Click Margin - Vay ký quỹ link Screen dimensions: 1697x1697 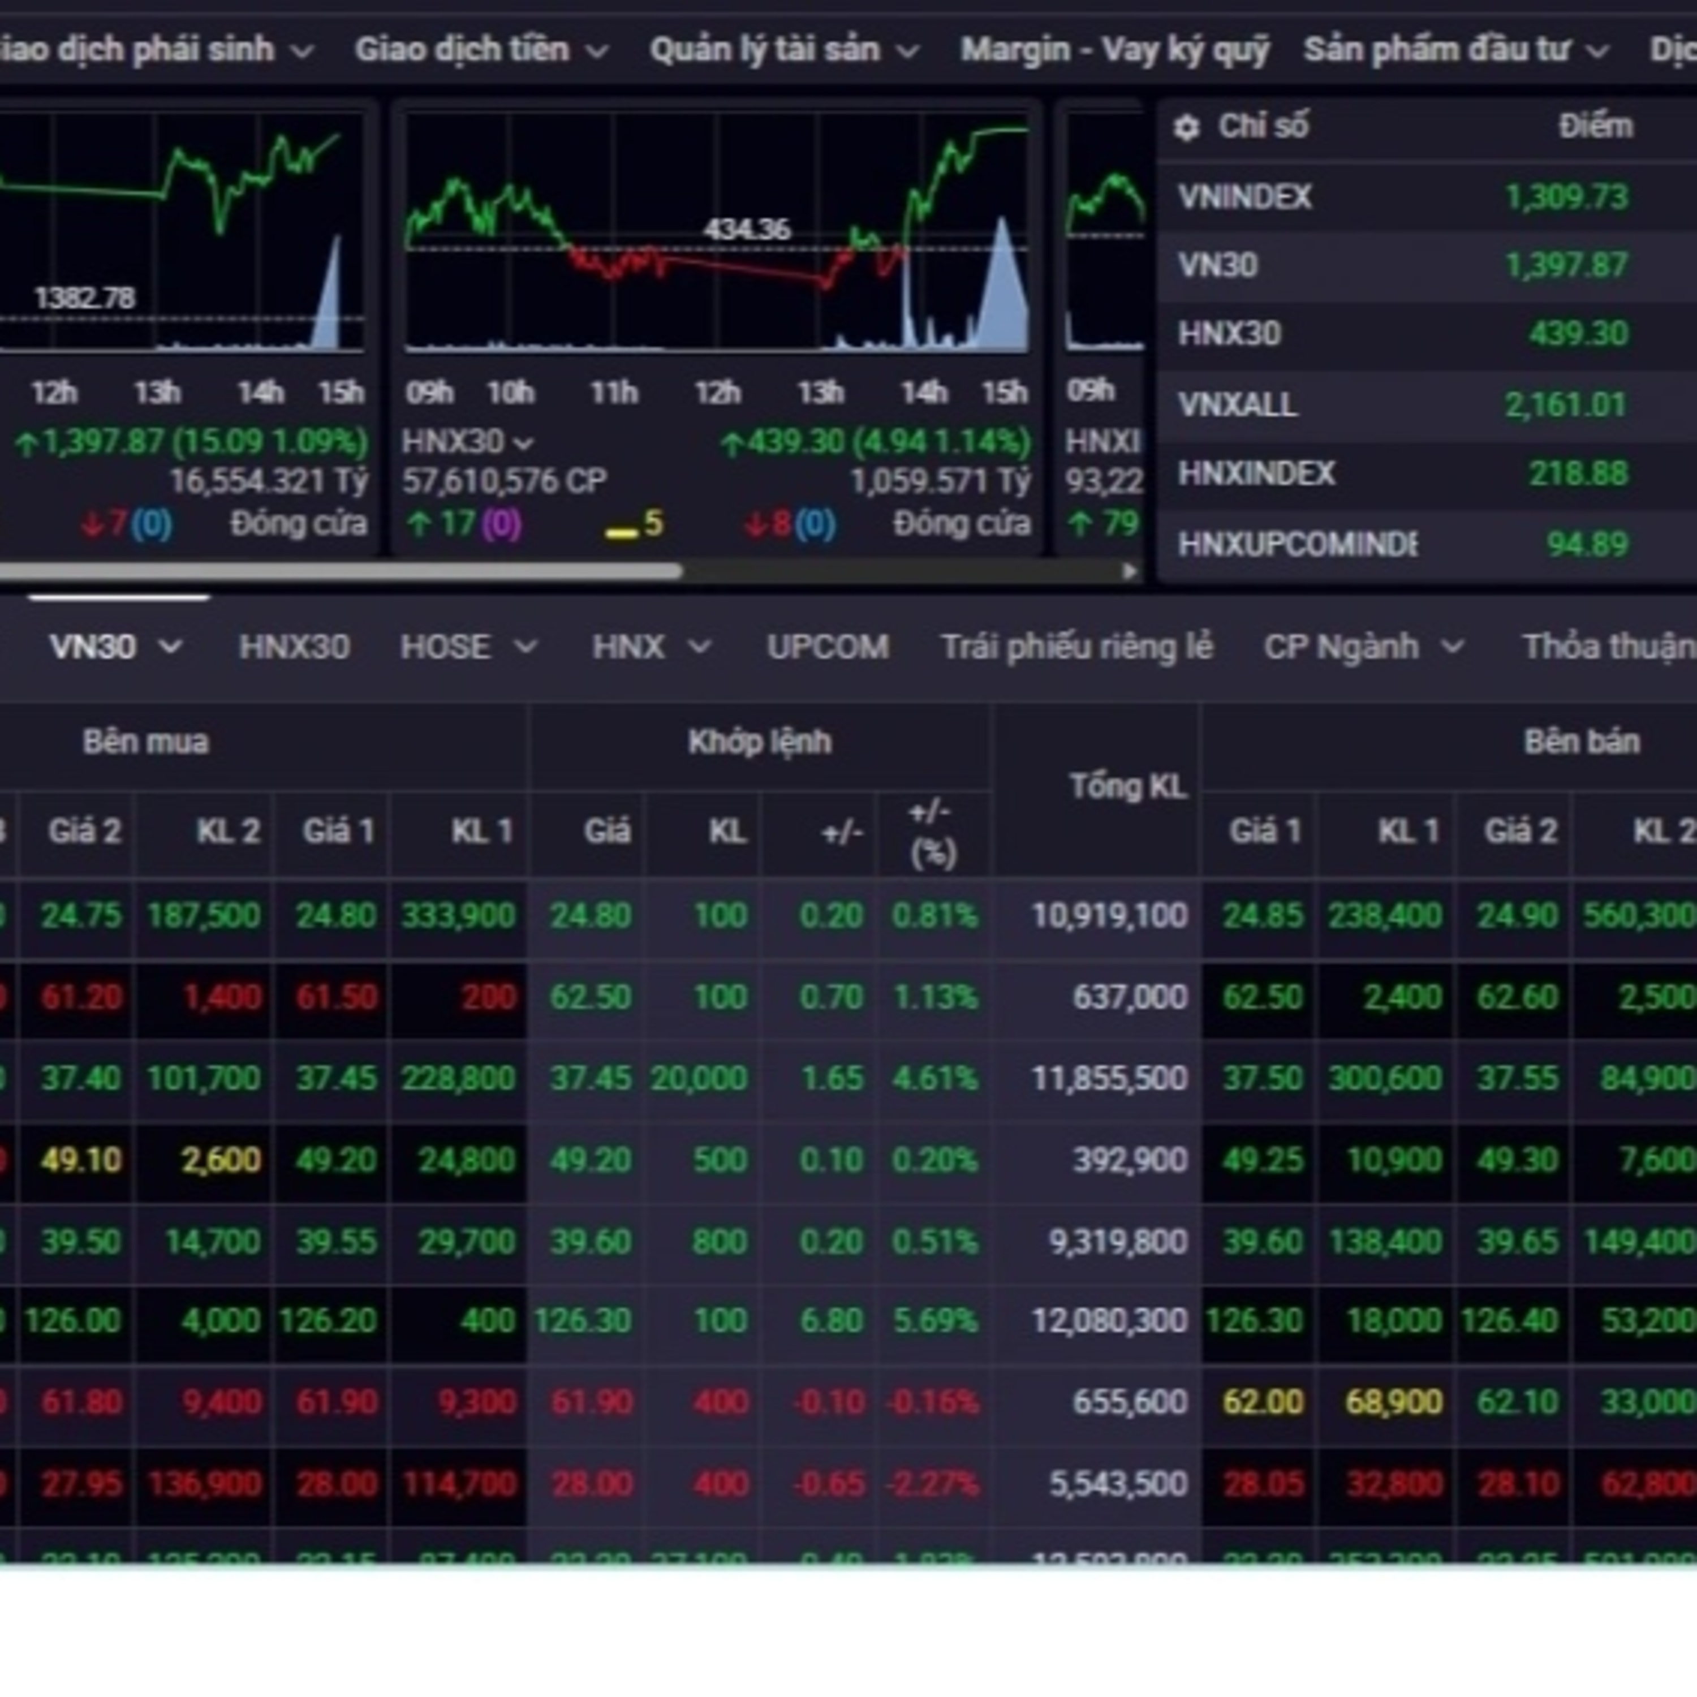1114,50
